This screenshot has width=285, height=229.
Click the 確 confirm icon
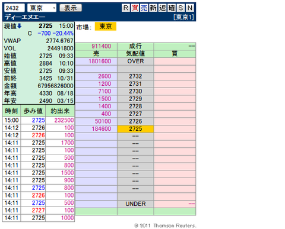point(172,8)
